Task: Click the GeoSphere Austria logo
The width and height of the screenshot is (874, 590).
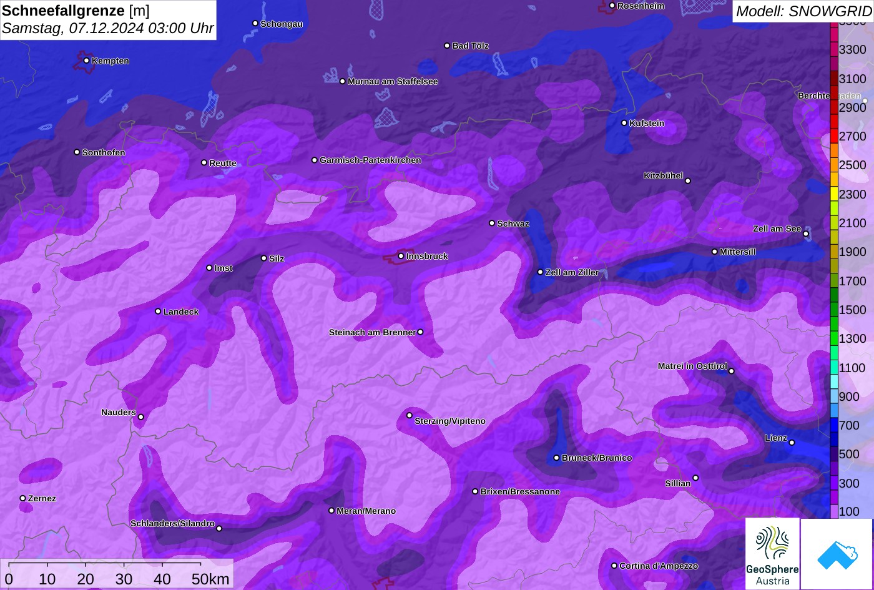Action: (772, 554)
